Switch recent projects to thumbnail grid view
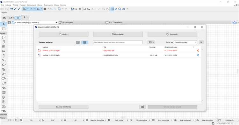This screenshot has height=125, width=239. pos(78,42)
